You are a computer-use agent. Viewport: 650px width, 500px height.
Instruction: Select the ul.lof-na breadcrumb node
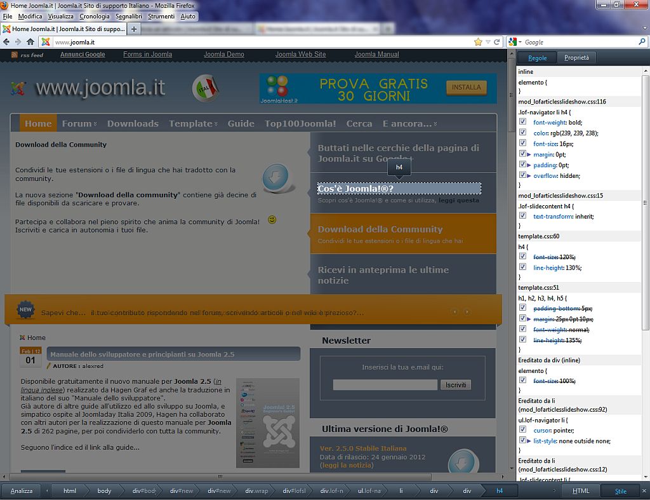pos(369,491)
